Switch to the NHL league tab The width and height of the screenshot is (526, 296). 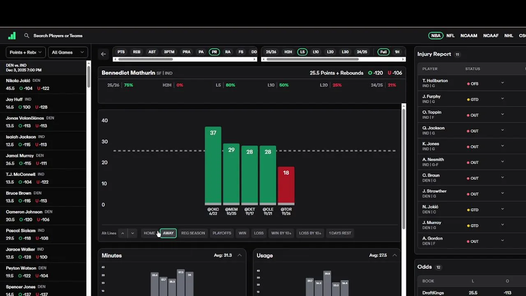[509, 36]
